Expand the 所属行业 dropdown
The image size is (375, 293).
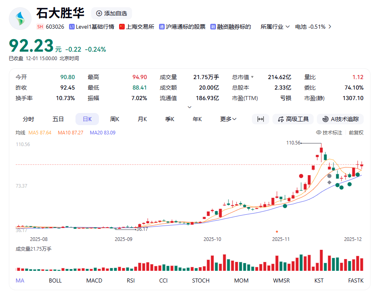pyautogui.click(x=275, y=27)
